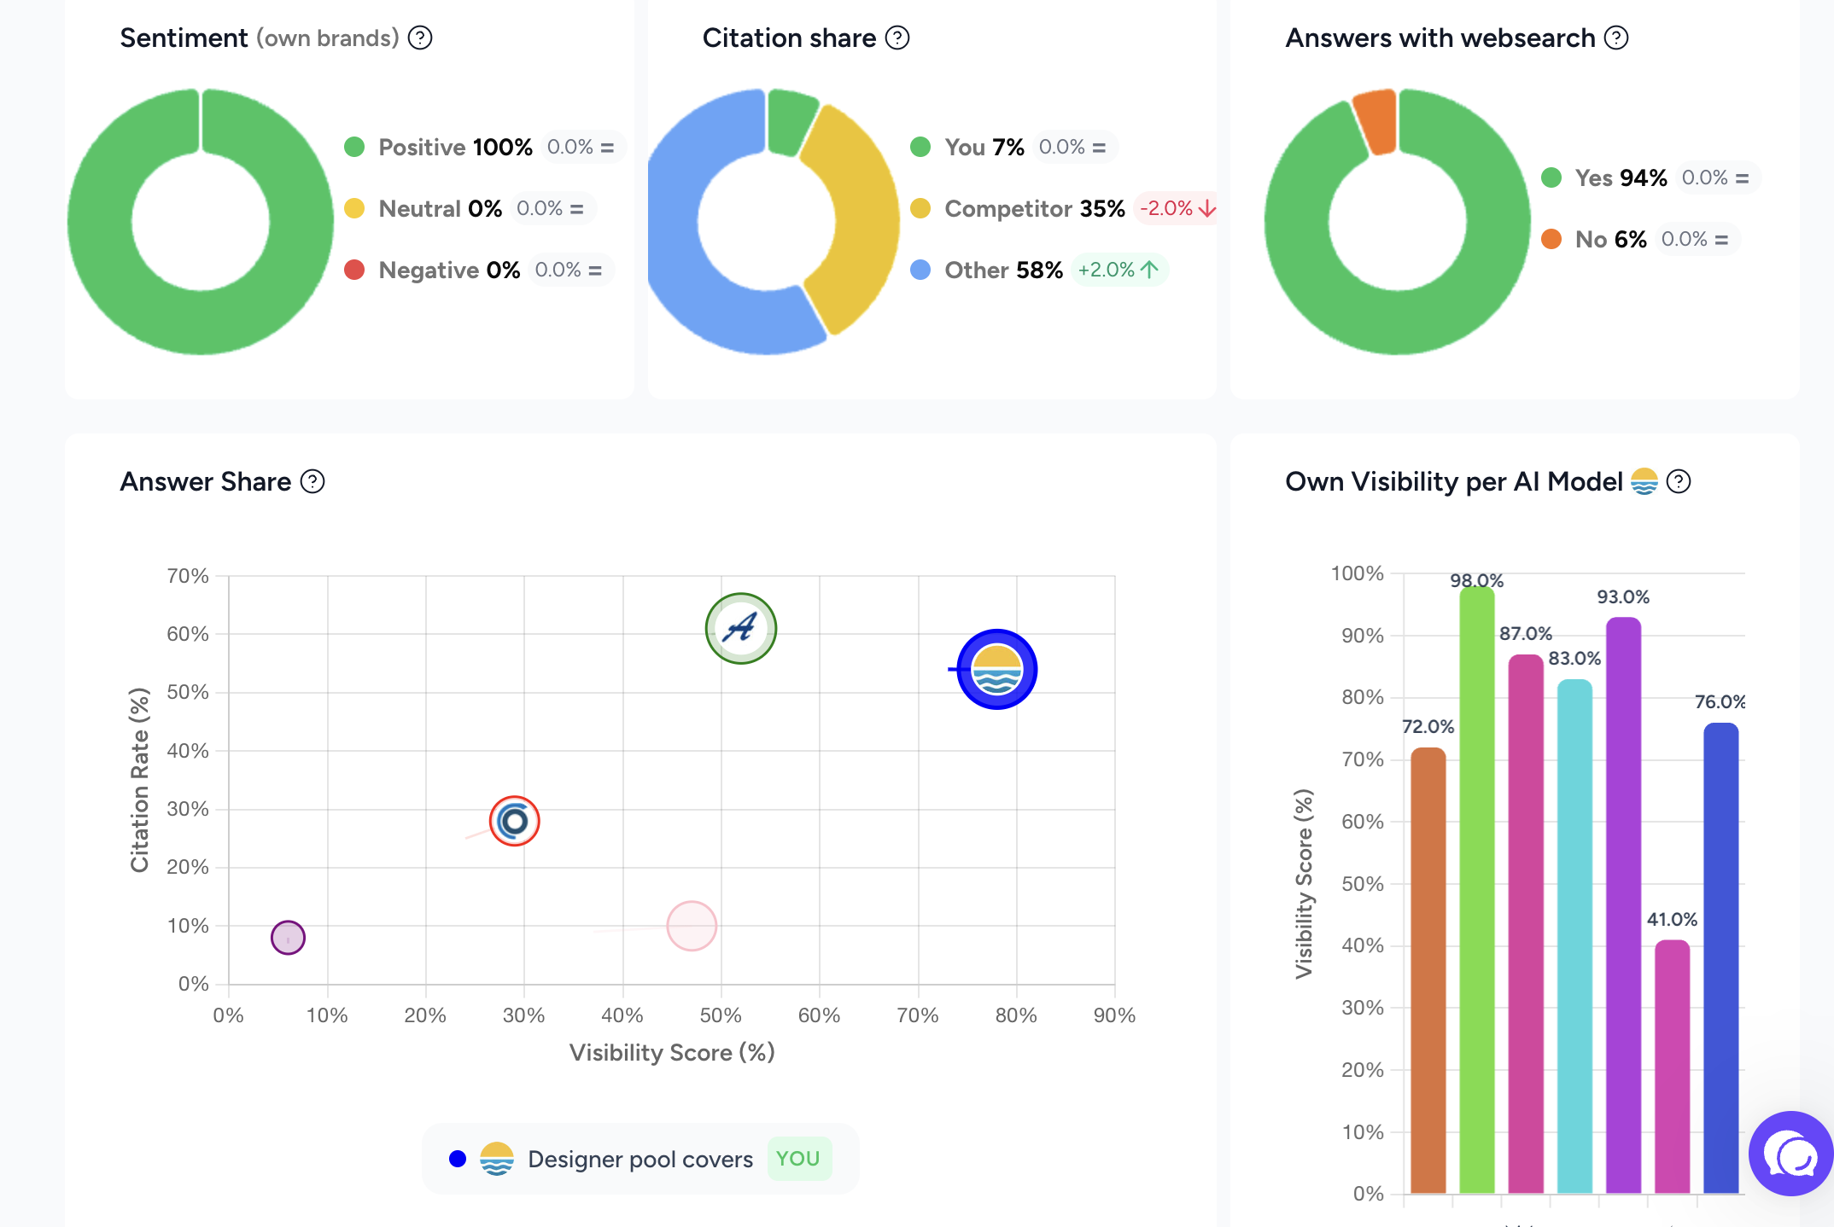Click the brand logo in Own Visibility title
Screen dimensions: 1834x1227
pyautogui.click(x=1644, y=481)
